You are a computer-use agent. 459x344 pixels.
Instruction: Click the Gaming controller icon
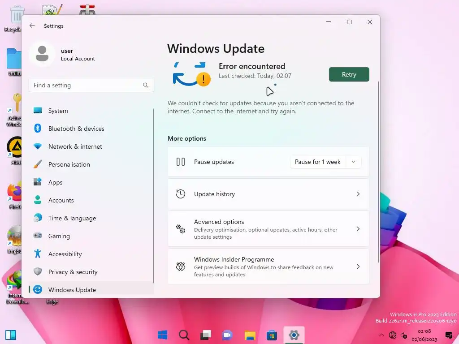coord(38,236)
